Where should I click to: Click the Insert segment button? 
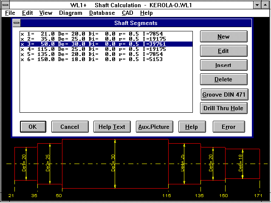[223, 65]
